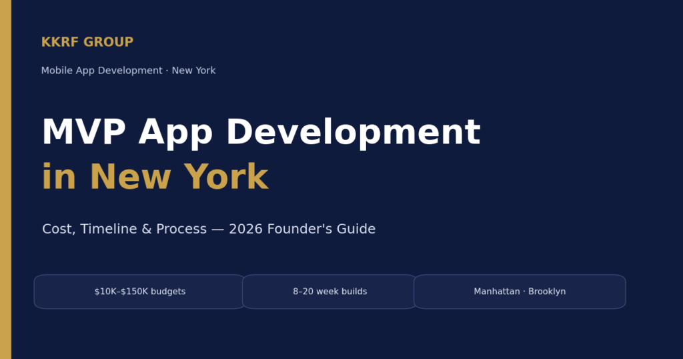683x359 pixels.
Task: Click the 'MVP App Development' headline
Action: click(x=261, y=132)
